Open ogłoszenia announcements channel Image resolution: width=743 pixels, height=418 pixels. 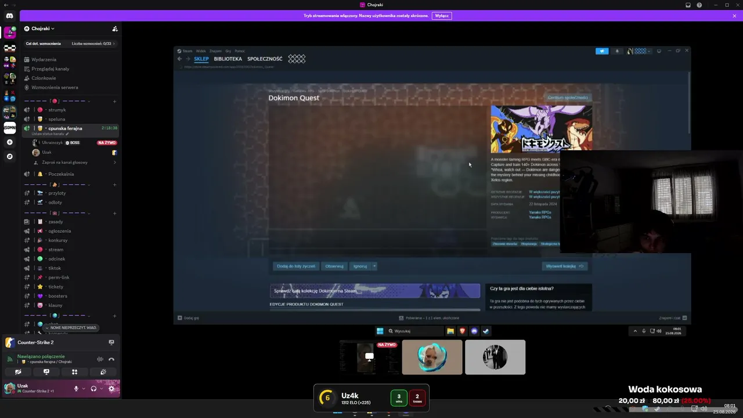tap(70, 231)
